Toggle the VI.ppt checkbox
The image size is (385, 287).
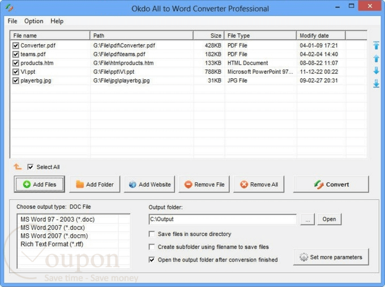pyautogui.click(x=16, y=72)
